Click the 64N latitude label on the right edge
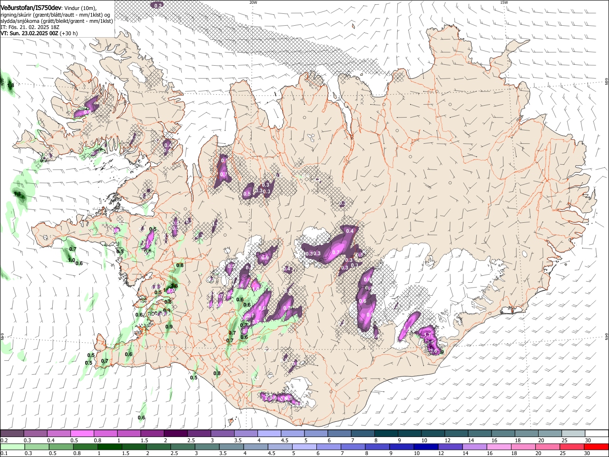The height and width of the screenshot is (457, 609). tap(607, 337)
